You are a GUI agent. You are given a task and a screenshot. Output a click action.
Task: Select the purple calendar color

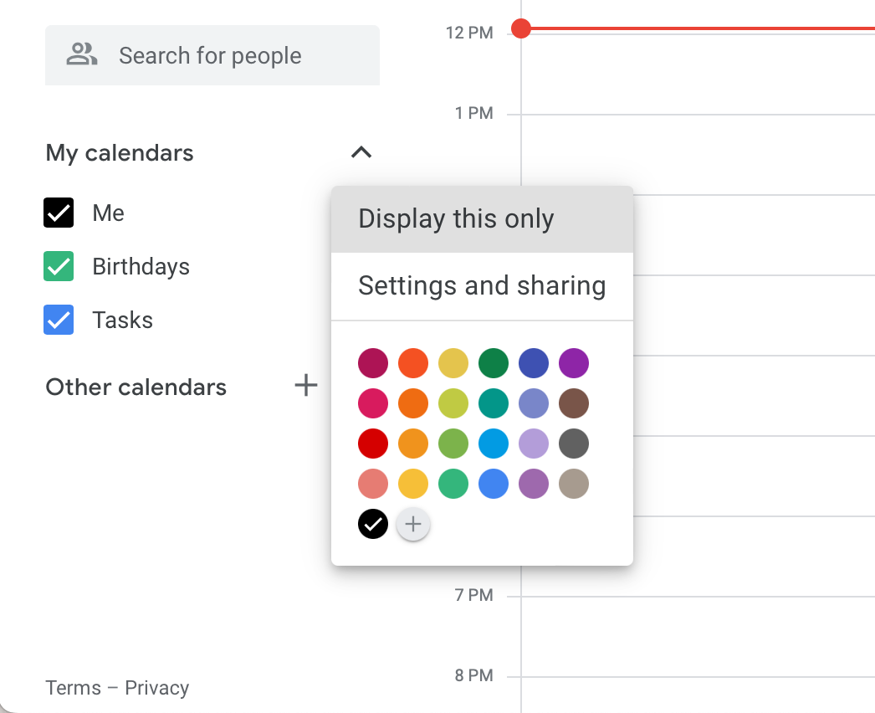point(574,363)
